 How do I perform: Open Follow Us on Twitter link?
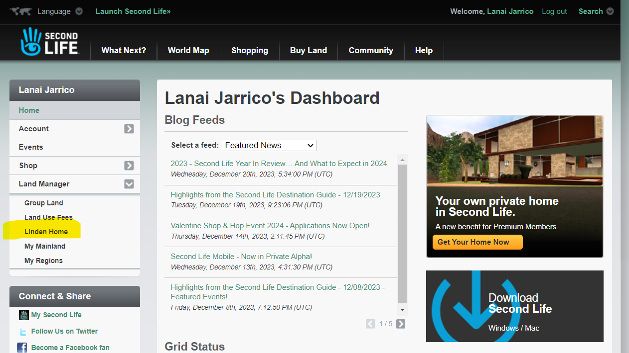[64, 331]
